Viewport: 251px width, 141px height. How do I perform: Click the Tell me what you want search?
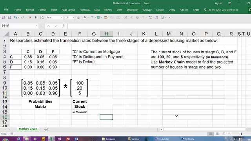[x=221, y=10]
